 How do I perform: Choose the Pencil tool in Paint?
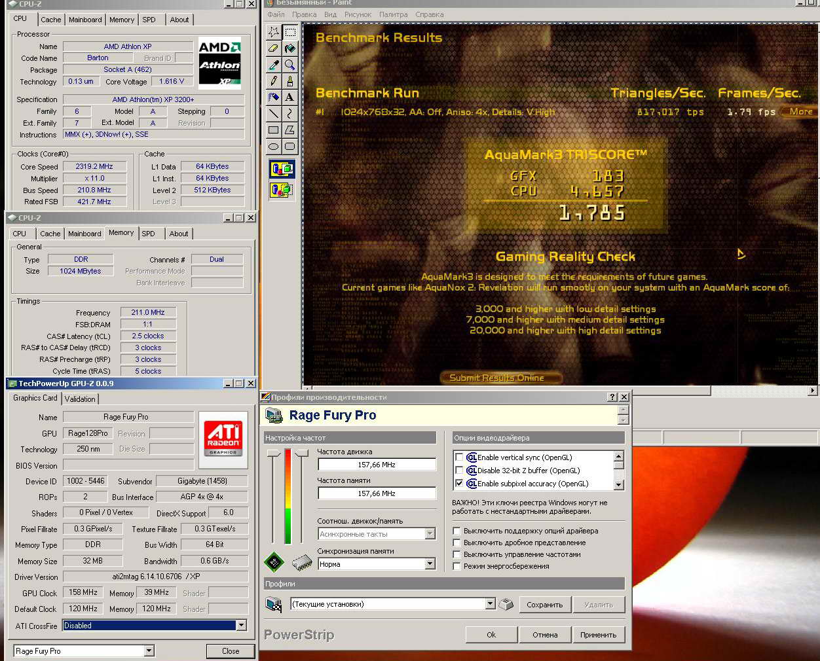274,80
